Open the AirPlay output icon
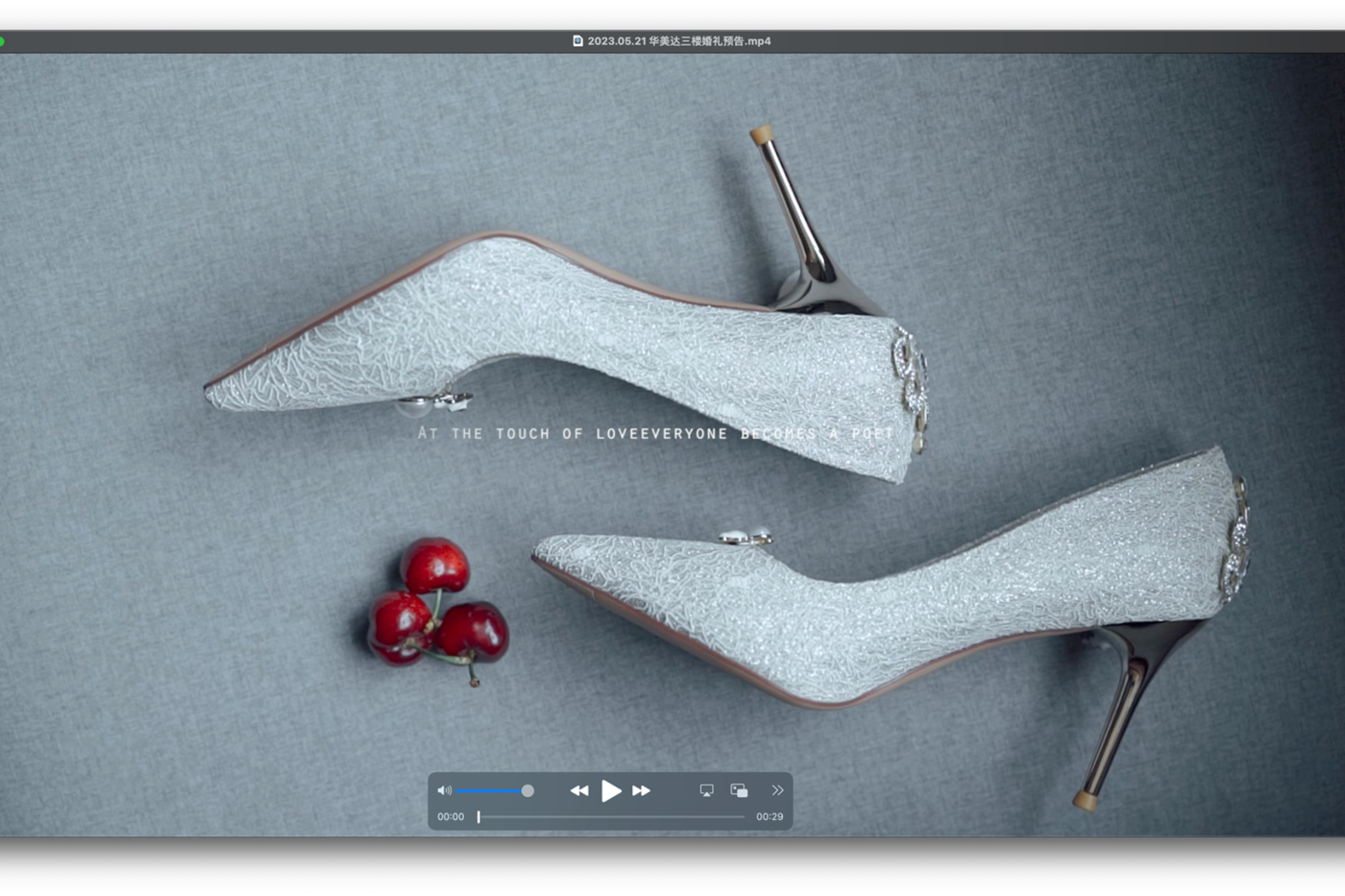Screen dimensions: 1345x896 pyautogui.click(x=706, y=790)
